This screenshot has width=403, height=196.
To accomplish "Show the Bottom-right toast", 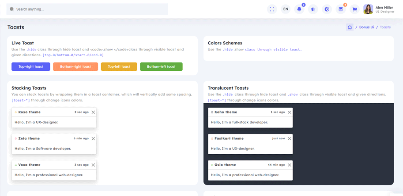I will click(x=75, y=67).
